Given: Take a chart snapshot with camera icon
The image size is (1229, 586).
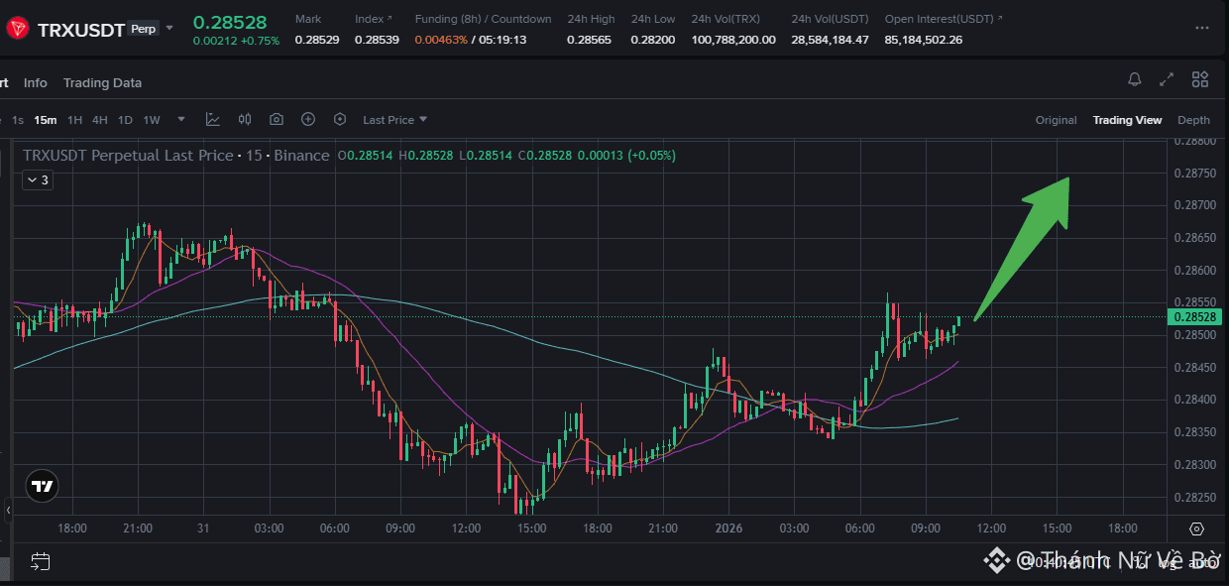Looking at the screenshot, I should tap(277, 119).
